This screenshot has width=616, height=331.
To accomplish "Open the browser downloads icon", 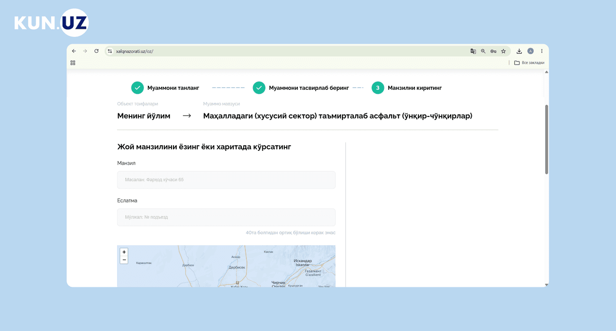I will coord(519,51).
